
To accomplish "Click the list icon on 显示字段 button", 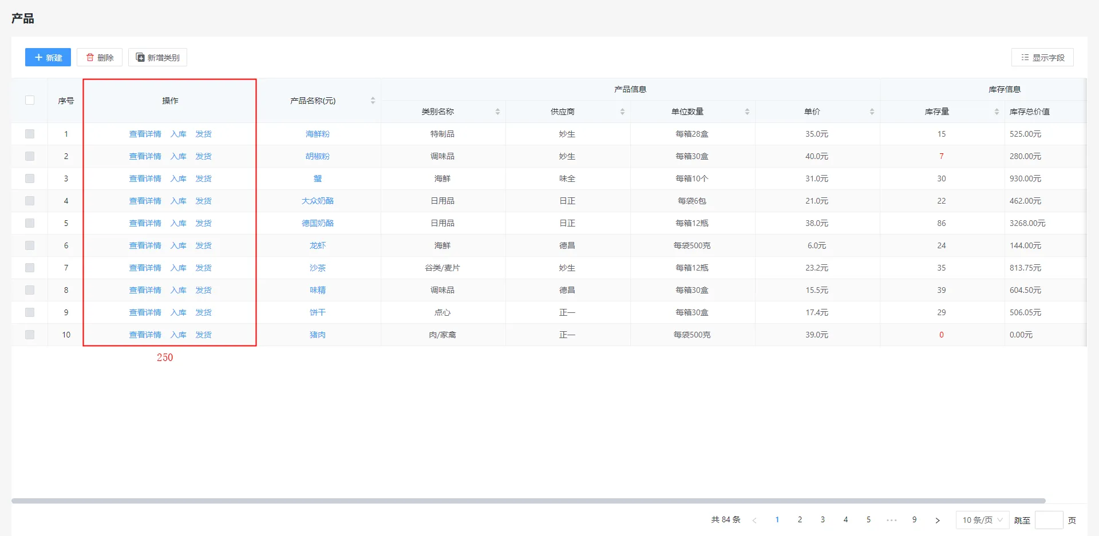I will pyautogui.click(x=1025, y=57).
